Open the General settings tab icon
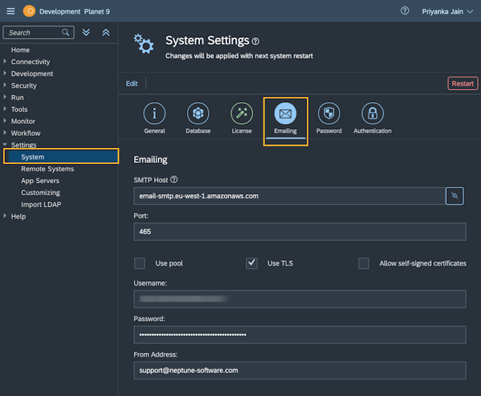The width and height of the screenshot is (481, 396). pos(155,113)
